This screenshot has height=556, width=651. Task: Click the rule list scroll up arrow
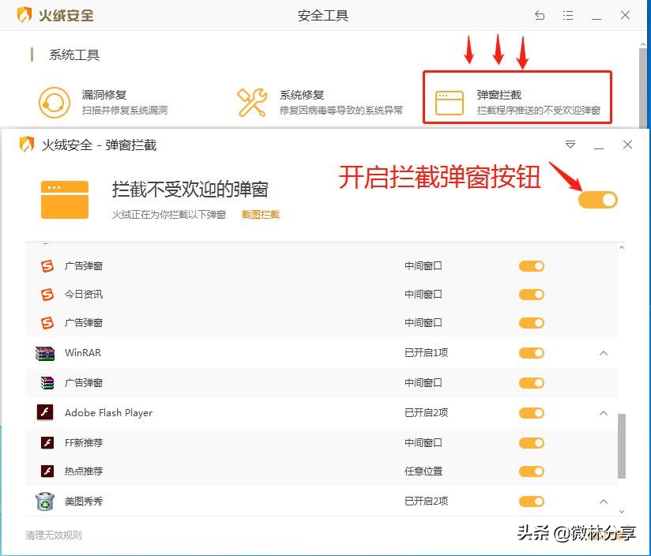tap(622, 248)
